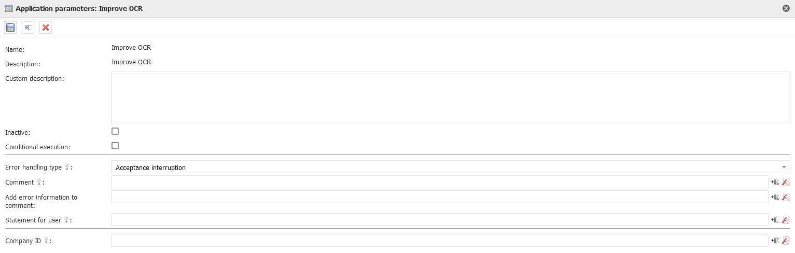Click the Statement for user input field

(440, 220)
